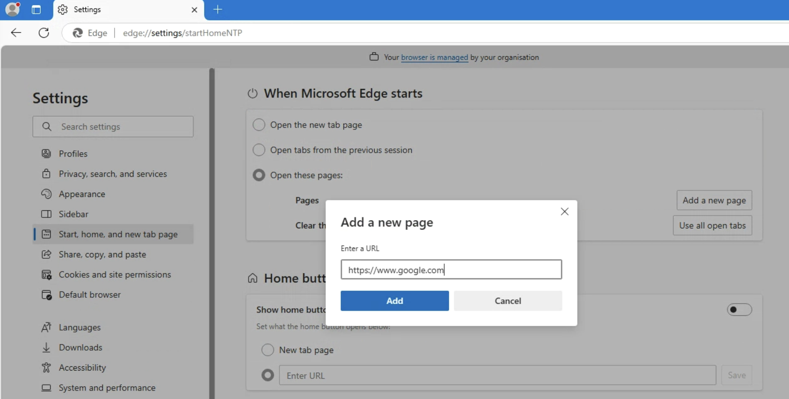Click the Start, home page sidebar icon
Image resolution: width=789 pixels, height=399 pixels.
pos(46,234)
